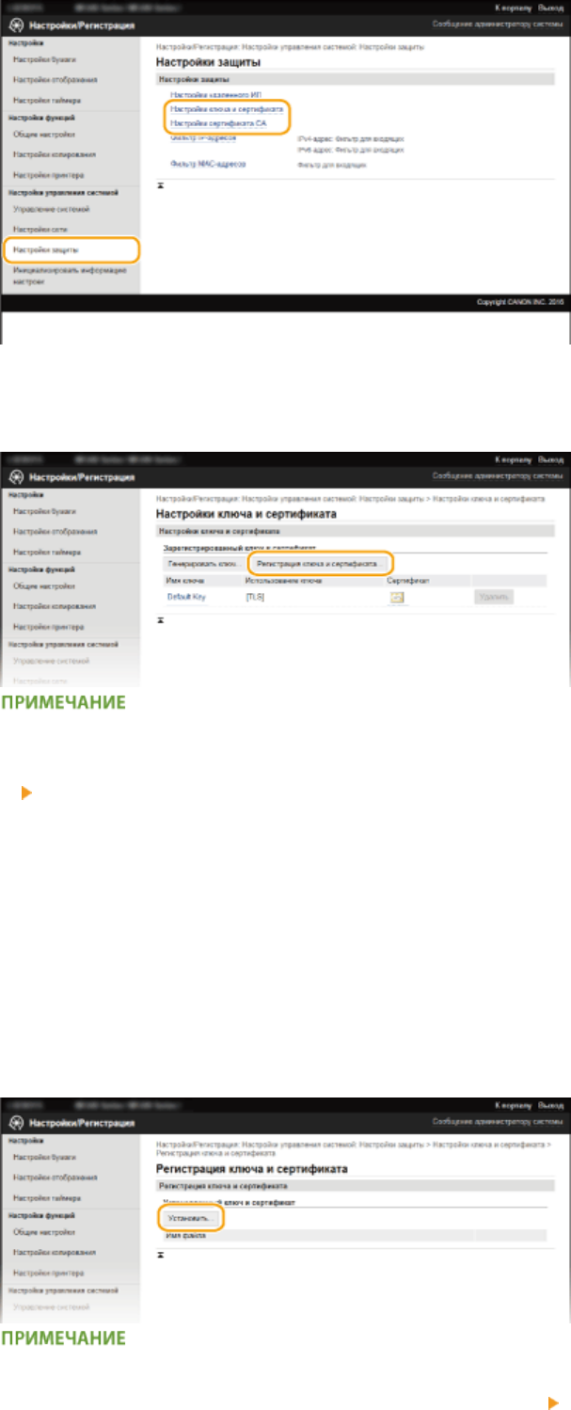Image resolution: width=571 pixels, height=1410 pixels.
Task: Click Генерировать ключ... button
Action: pyautogui.click(x=202, y=563)
